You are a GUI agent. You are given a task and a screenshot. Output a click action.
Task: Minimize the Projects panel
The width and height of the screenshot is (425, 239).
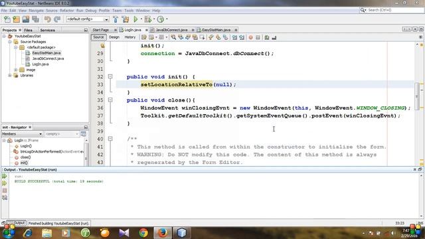(86, 30)
